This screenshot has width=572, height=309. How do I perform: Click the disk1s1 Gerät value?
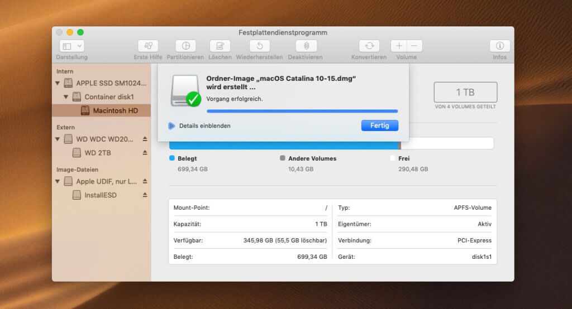(x=482, y=257)
